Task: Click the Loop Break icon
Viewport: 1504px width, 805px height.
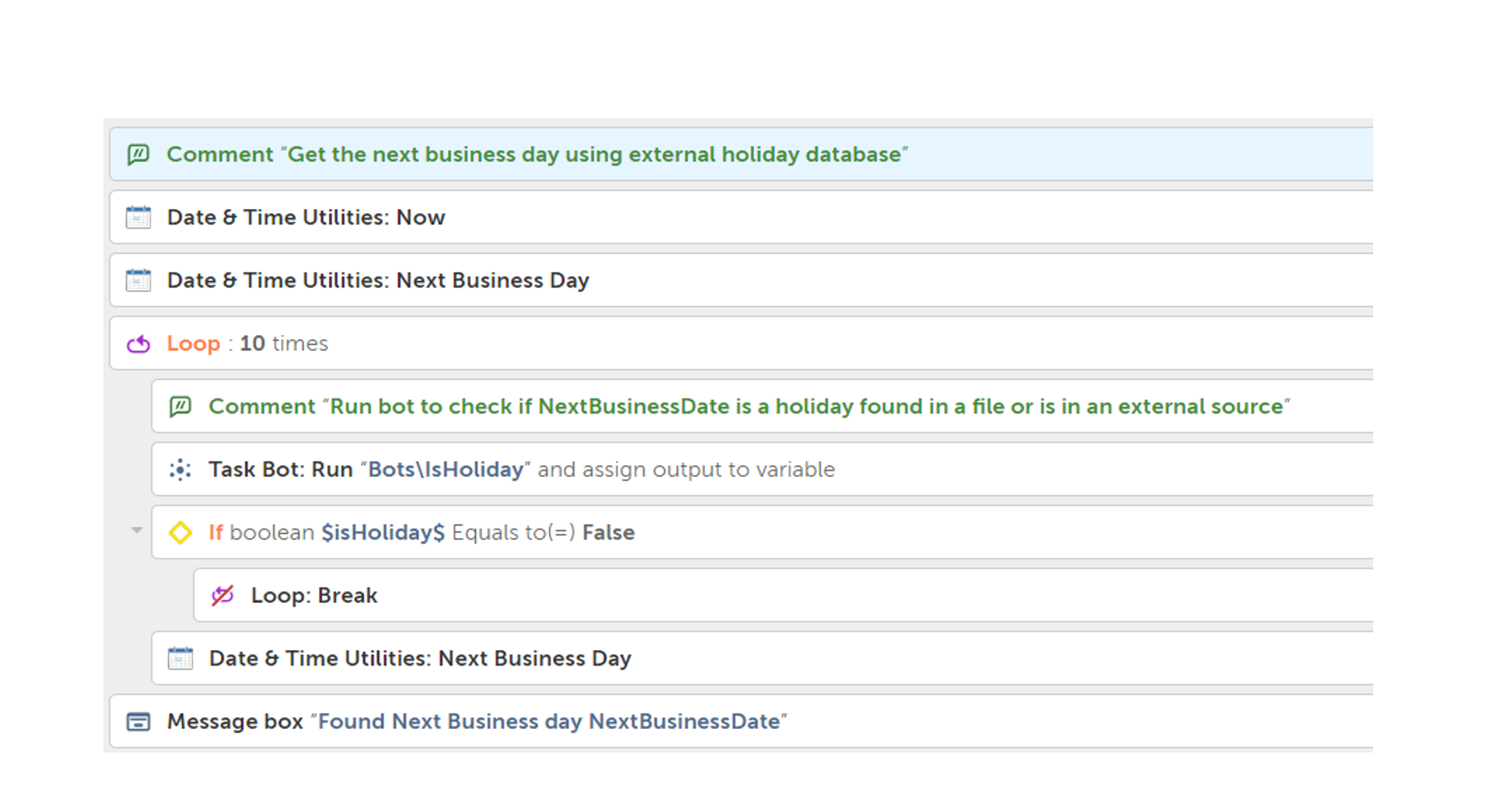Action: (x=222, y=596)
